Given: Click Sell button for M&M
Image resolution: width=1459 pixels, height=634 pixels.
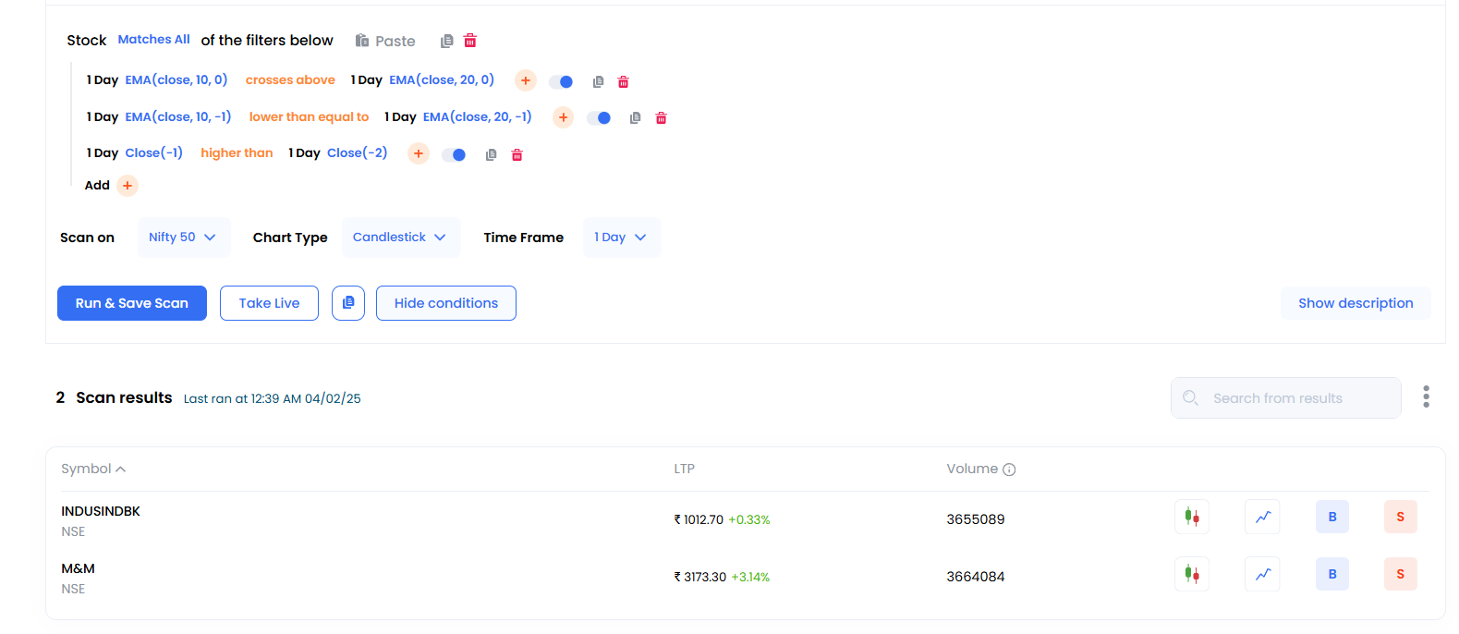Looking at the screenshot, I should tap(1401, 575).
